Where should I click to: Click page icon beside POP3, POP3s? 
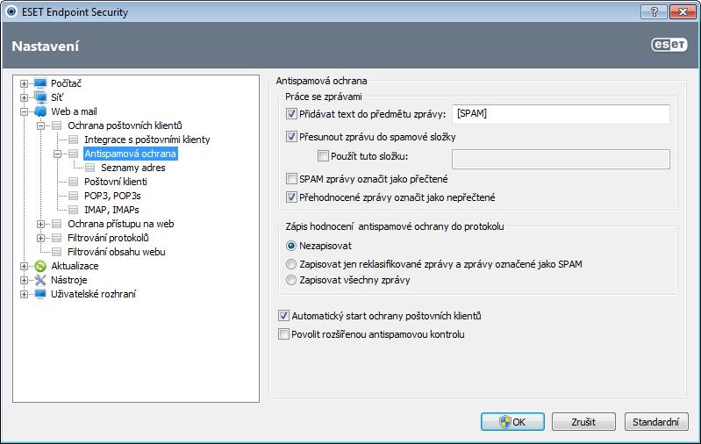(74, 196)
